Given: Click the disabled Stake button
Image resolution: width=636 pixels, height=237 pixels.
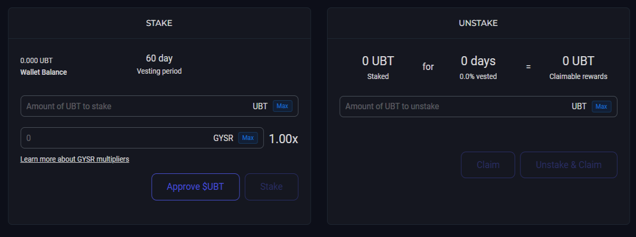Looking at the screenshot, I should (x=271, y=187).
